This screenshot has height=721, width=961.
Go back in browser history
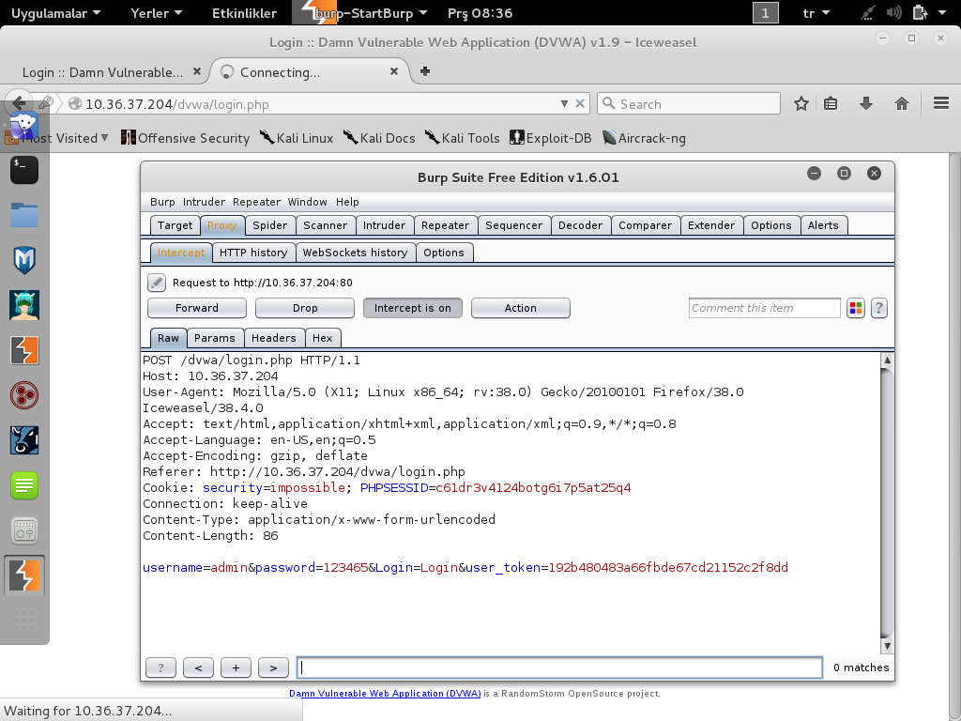click(x=19, y=103)
